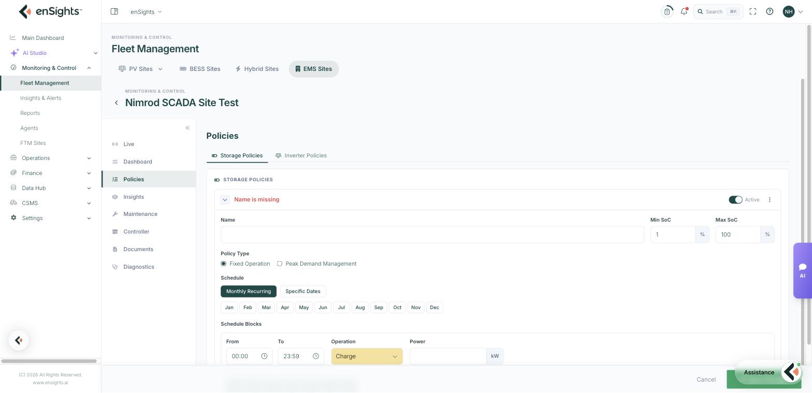Select the Monthly Recurring schedule button
This screenshot has height=393, width=812.
(249, 292)
